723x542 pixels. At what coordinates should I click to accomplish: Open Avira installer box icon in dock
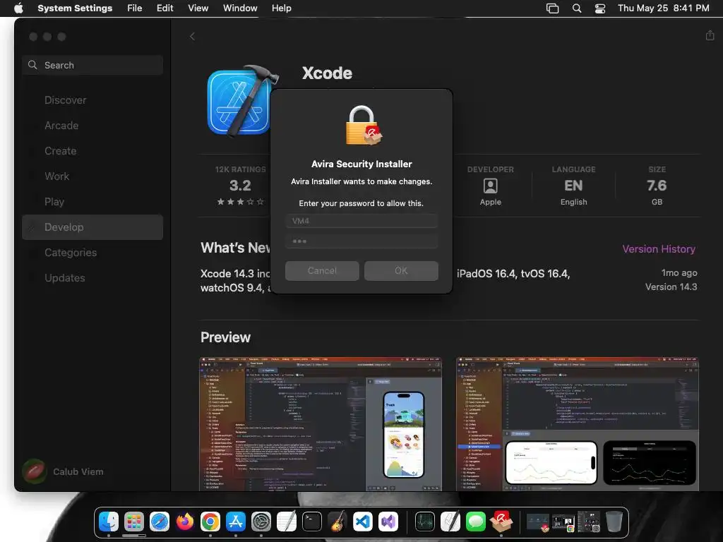[501, 522]
